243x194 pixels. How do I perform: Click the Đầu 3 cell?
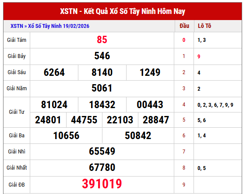(184, 88)
